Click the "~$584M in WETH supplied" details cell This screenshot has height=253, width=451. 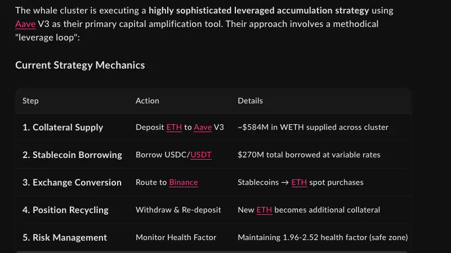click(x=313, y=127)
